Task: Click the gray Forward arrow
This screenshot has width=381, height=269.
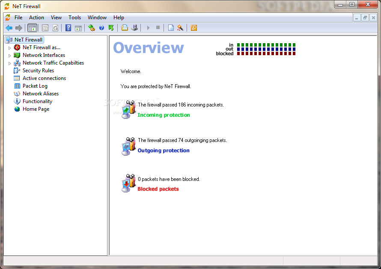Action: [x=19, y=28]
